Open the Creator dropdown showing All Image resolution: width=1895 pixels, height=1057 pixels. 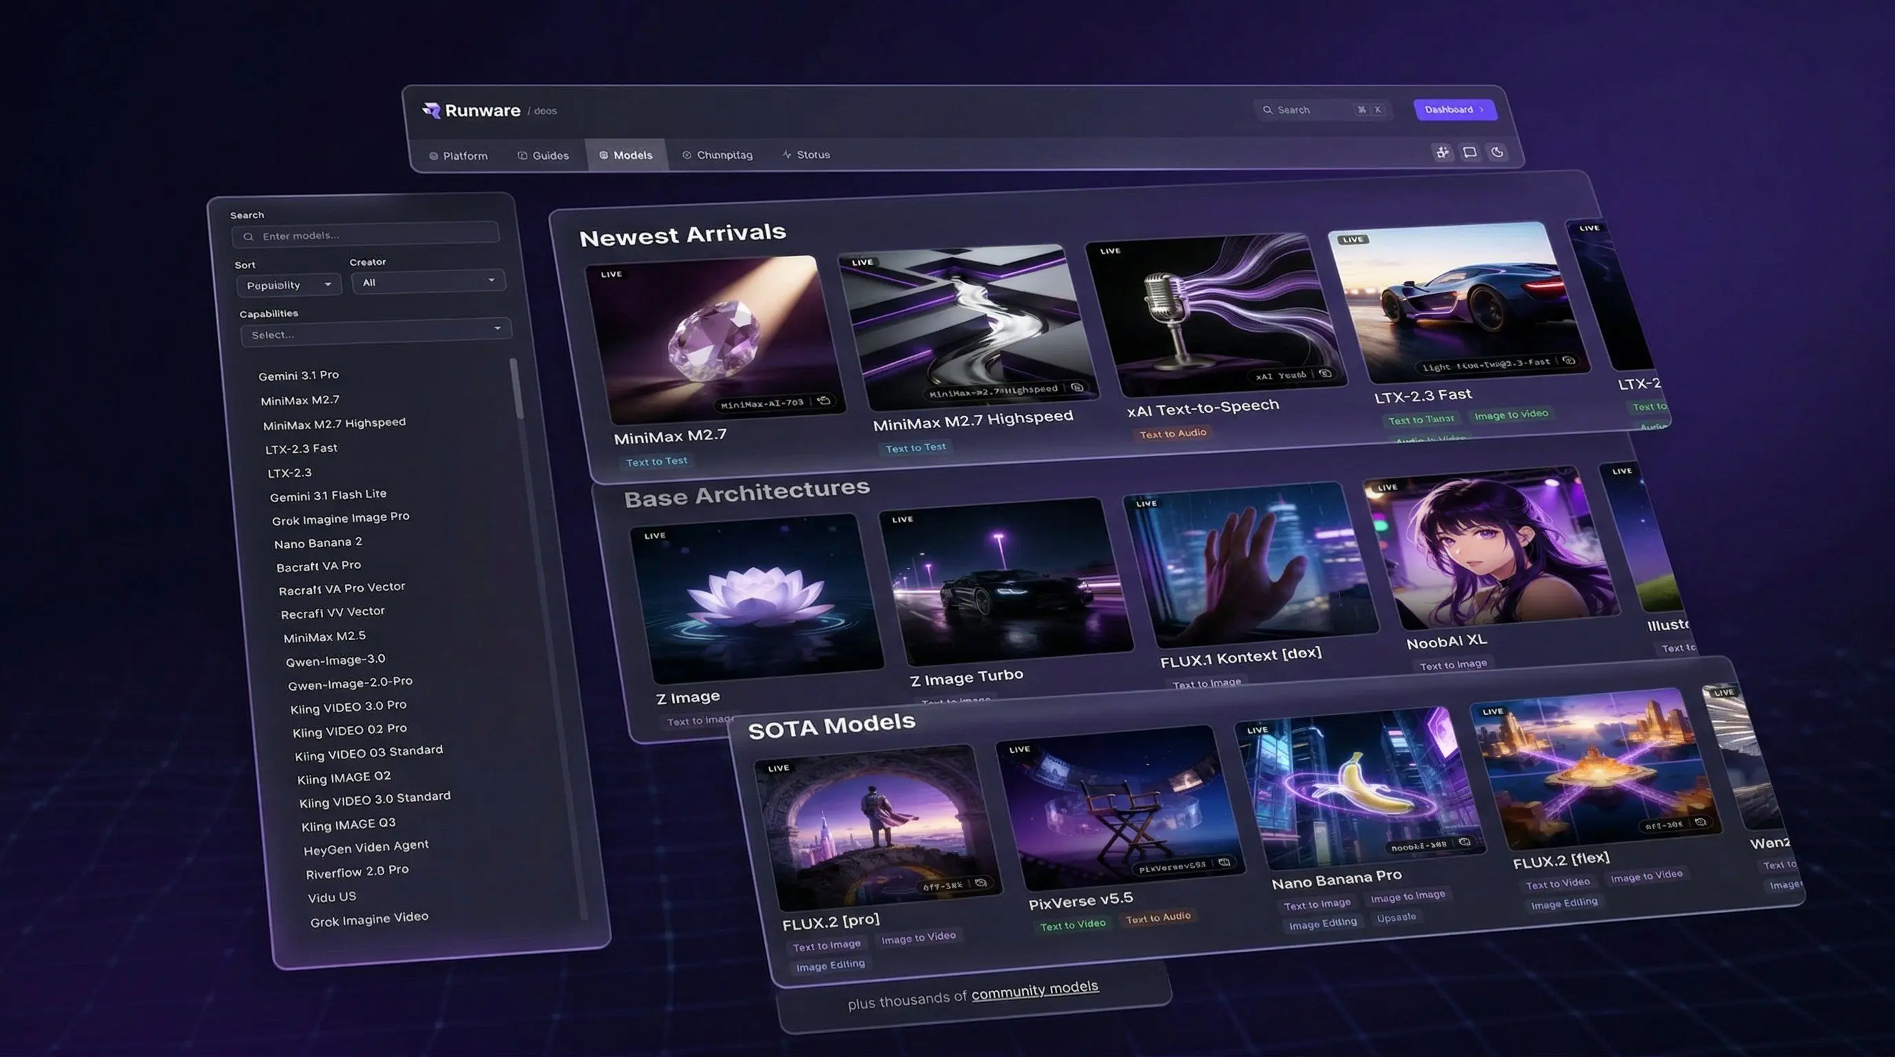[429, 281]
